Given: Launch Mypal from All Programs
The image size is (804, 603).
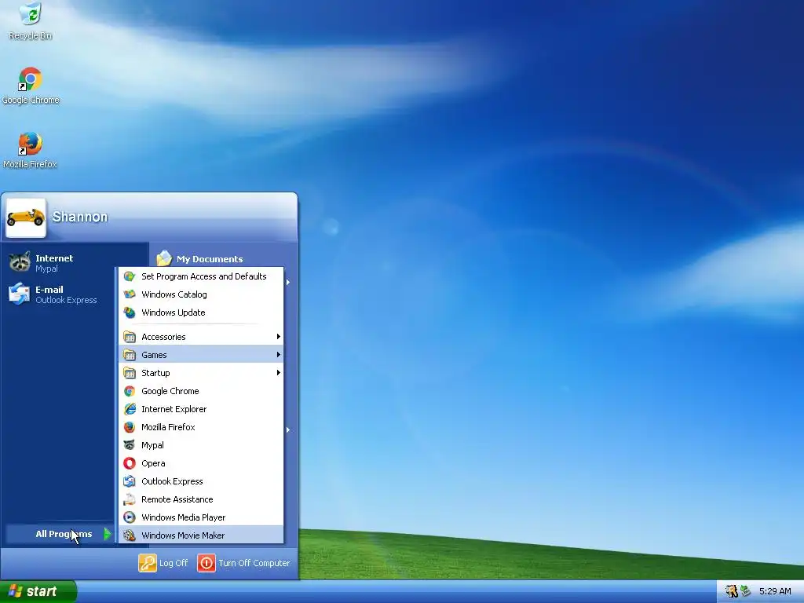Looking at the screenshot, I should (201, 445).
